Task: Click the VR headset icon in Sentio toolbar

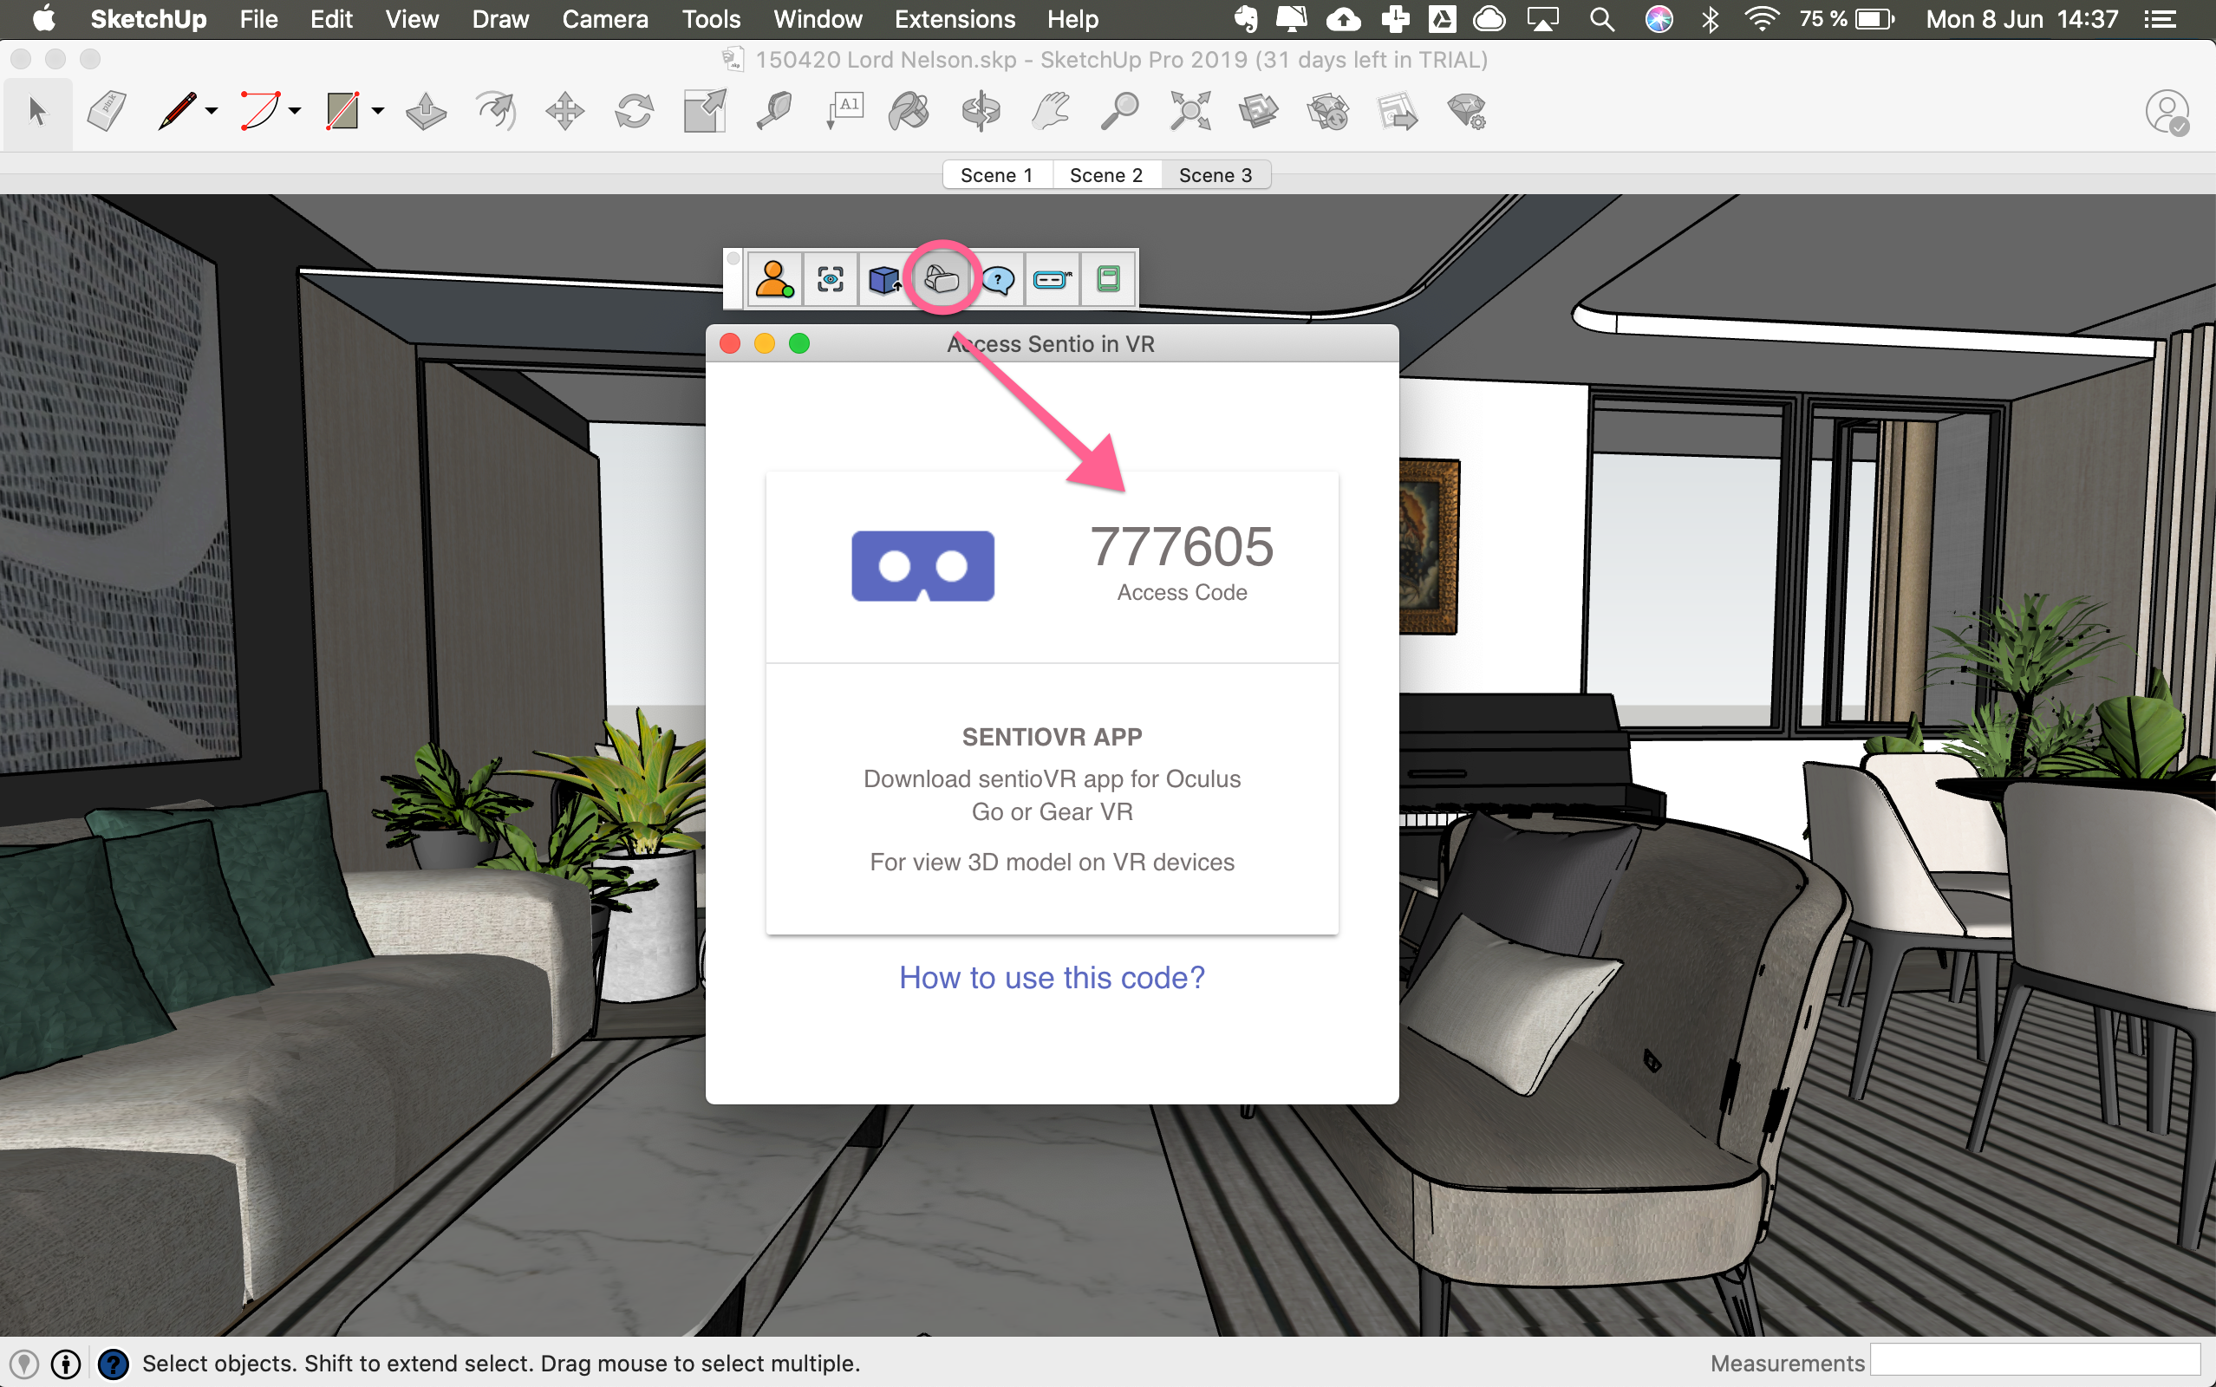Action: coord(942,279)
